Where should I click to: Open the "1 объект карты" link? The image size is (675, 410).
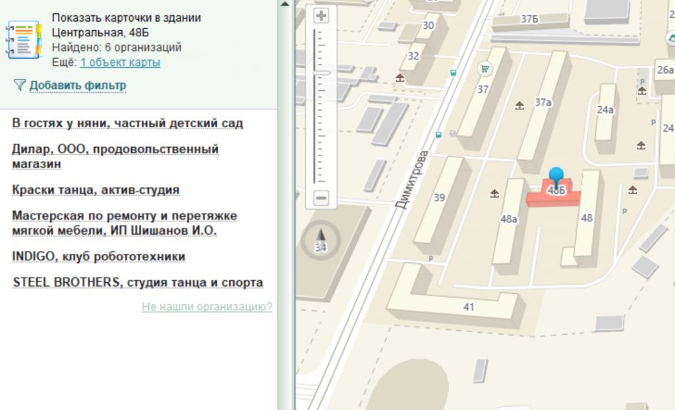tap(120, 63)
